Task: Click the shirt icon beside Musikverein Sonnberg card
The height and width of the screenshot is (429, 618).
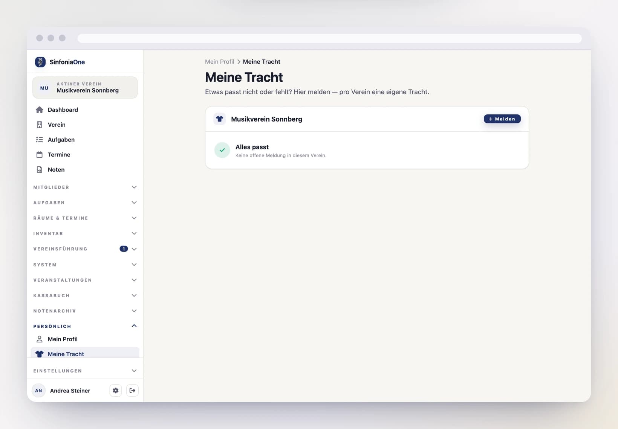Action: (x=220, y=119)
